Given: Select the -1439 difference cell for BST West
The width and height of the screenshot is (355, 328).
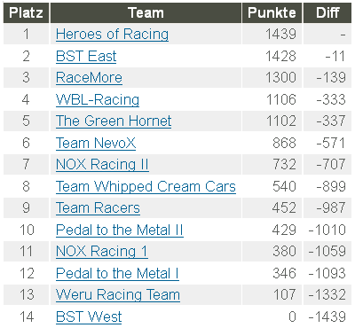Looking at the screenshot, I should coord(327,316).
